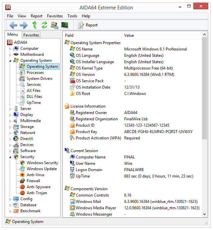Expand the Display tree node
The width and height of the screenshot is (213, 230).
pyautogui.click(x=10, y=115)
